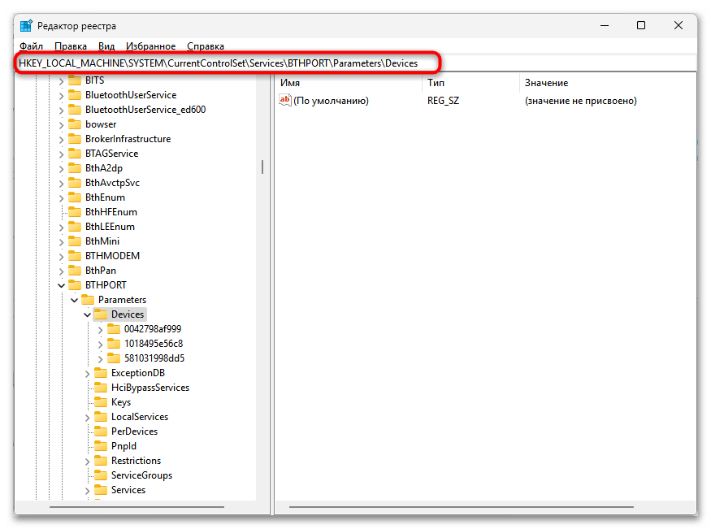Viewport: 711px width, 529px height.
Task: Select the 1018495e56c8 key label
Action: pyautogui.click(x=154, y=344)
